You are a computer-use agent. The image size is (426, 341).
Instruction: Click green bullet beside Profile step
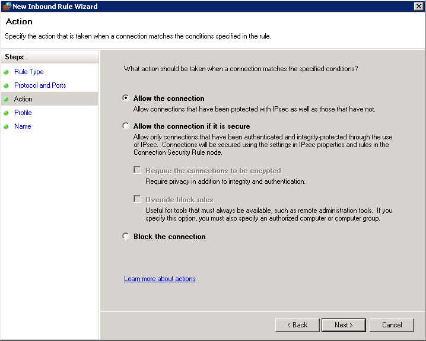(7, 113)
